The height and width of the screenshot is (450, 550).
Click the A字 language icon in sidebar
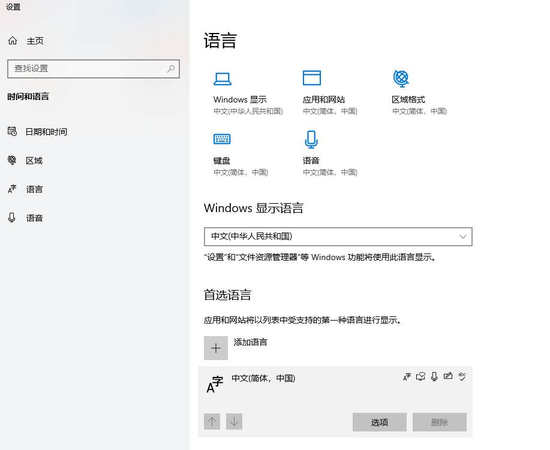tap(12, 189)
